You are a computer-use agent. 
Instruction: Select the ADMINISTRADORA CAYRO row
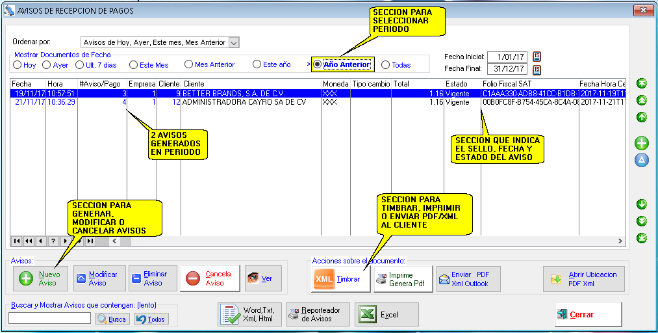click(x=253, y=102)
